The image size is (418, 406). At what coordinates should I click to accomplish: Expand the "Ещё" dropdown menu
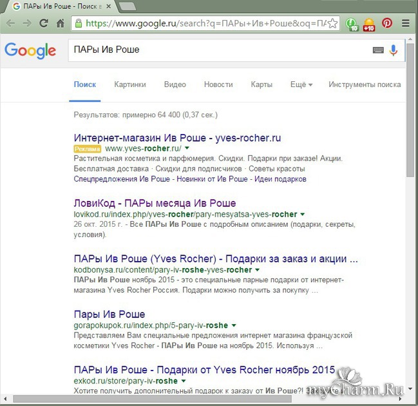pos(301,84)
